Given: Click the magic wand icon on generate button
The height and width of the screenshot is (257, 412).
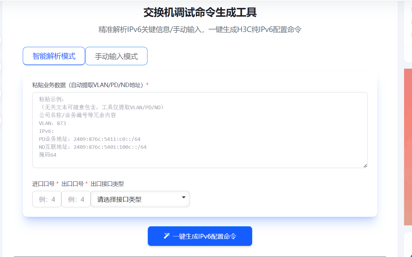Looking at the screenshot, I should pyautogui.click(x=166, y=236).
